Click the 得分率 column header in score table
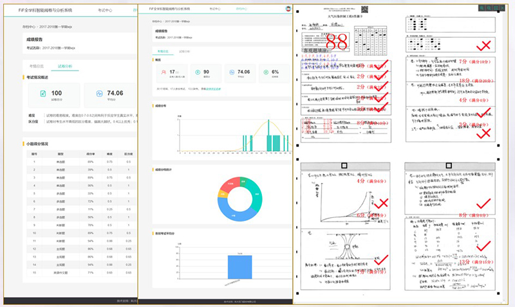515x307 pixels. point(90,154)
